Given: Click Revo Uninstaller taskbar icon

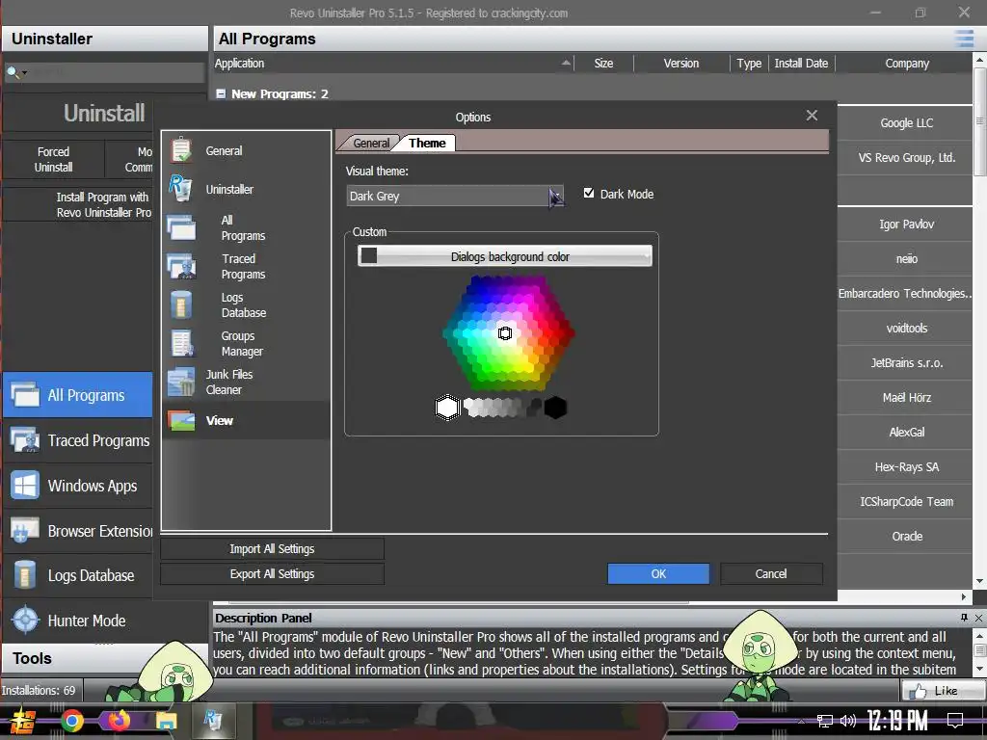Looking at the screenshot, I should coord(213,720).
